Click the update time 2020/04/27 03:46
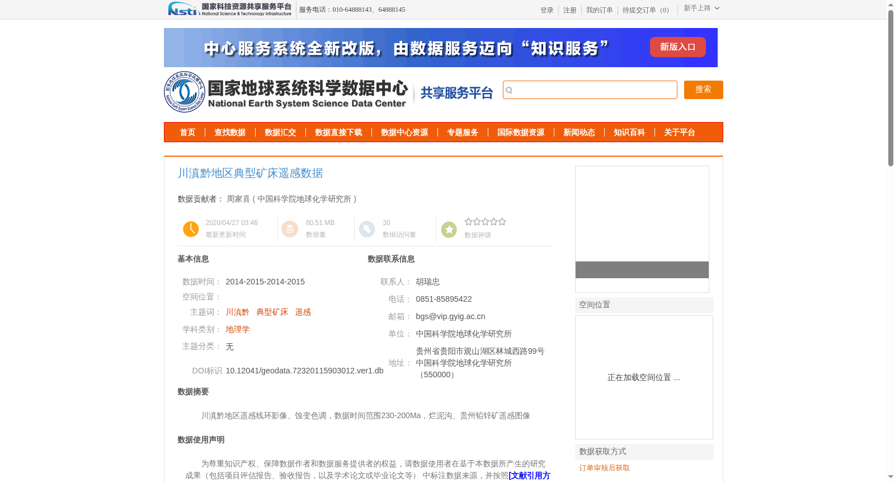The height and width of the screenshot is (482, 895). [232, 223]
